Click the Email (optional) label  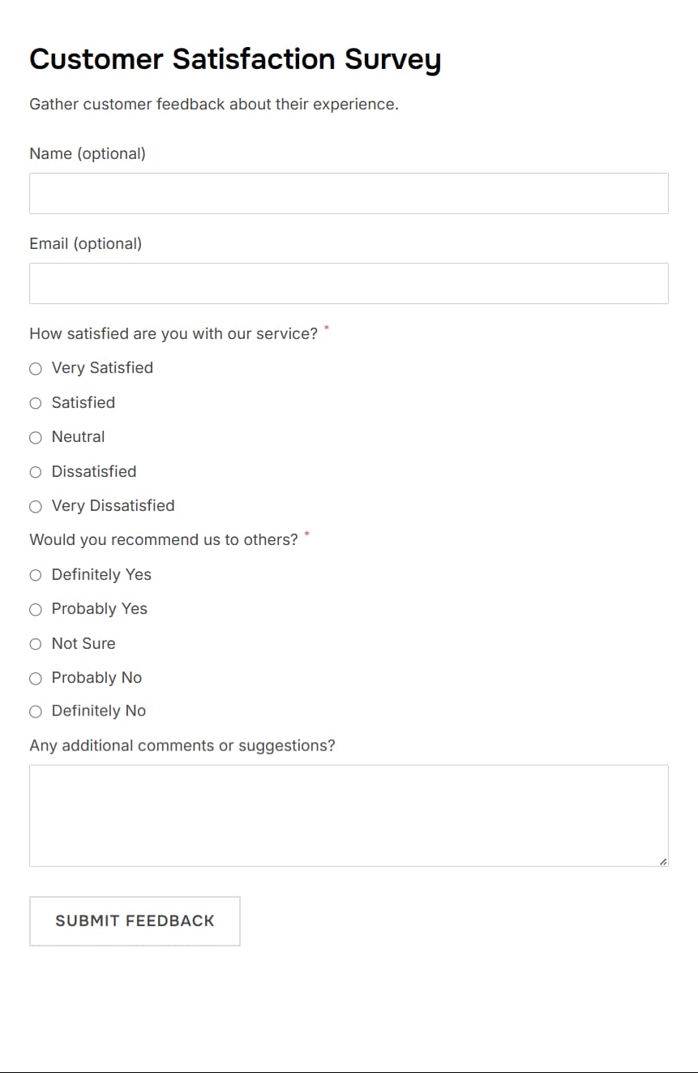pos(84,243)
